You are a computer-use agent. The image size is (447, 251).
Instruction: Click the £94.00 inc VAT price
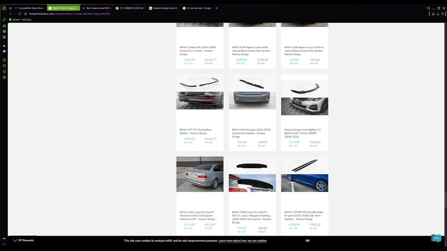[242, 142]
